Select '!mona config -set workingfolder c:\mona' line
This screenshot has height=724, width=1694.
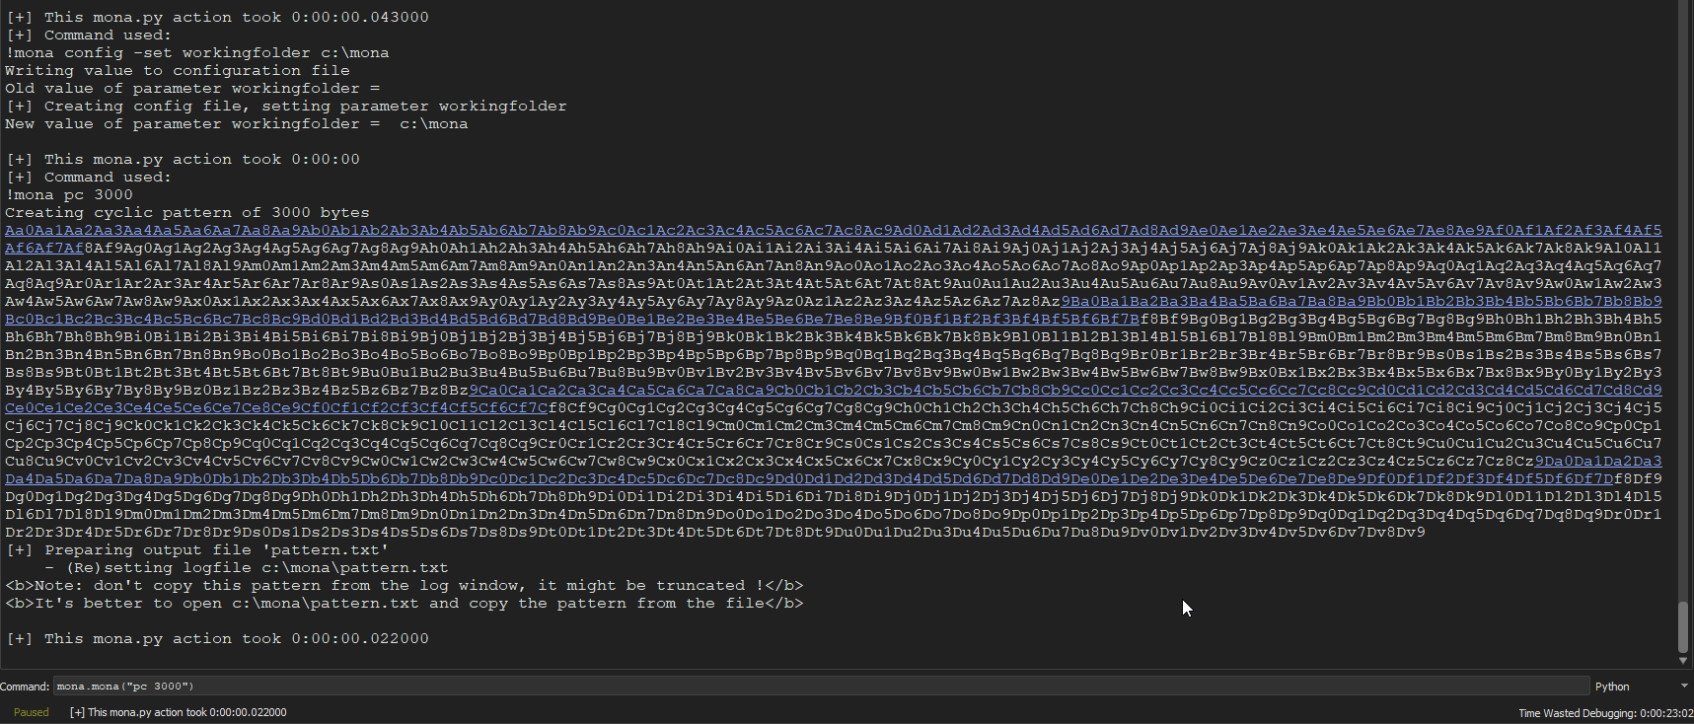(x=197, y=53)
